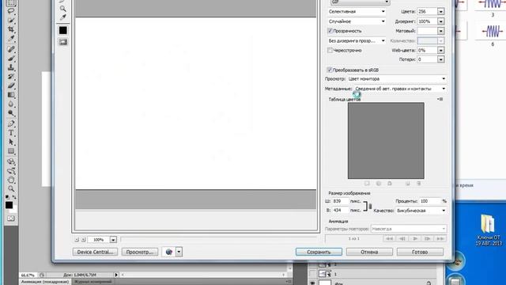
Task: Select the Clone Stamp tool
Action: click(11, 67)
